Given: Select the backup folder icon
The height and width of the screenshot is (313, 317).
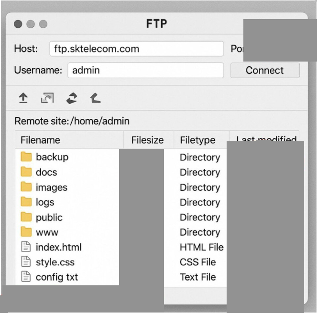Looking at the screenshot, I should pyautogui.click(x=26, y=157).
